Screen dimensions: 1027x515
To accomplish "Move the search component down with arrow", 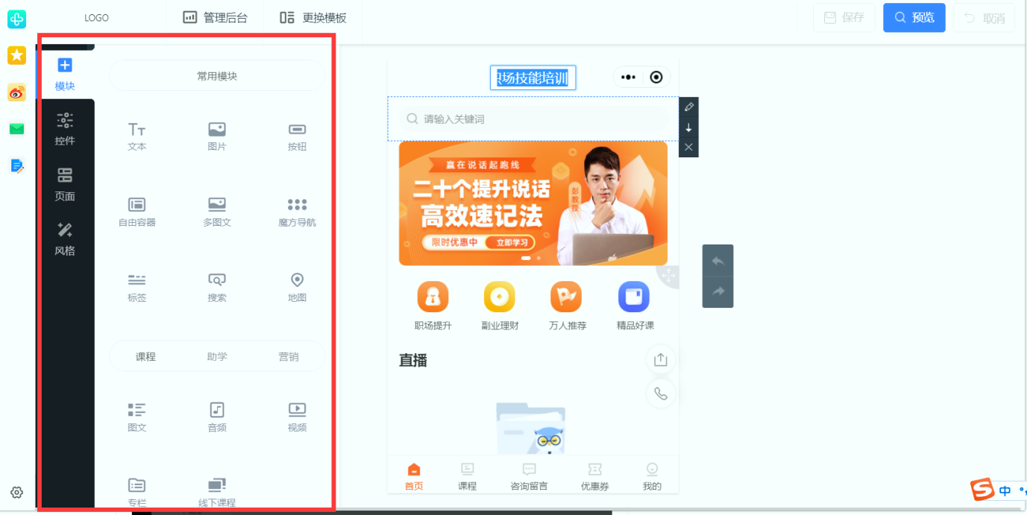I will coord(688,127).
